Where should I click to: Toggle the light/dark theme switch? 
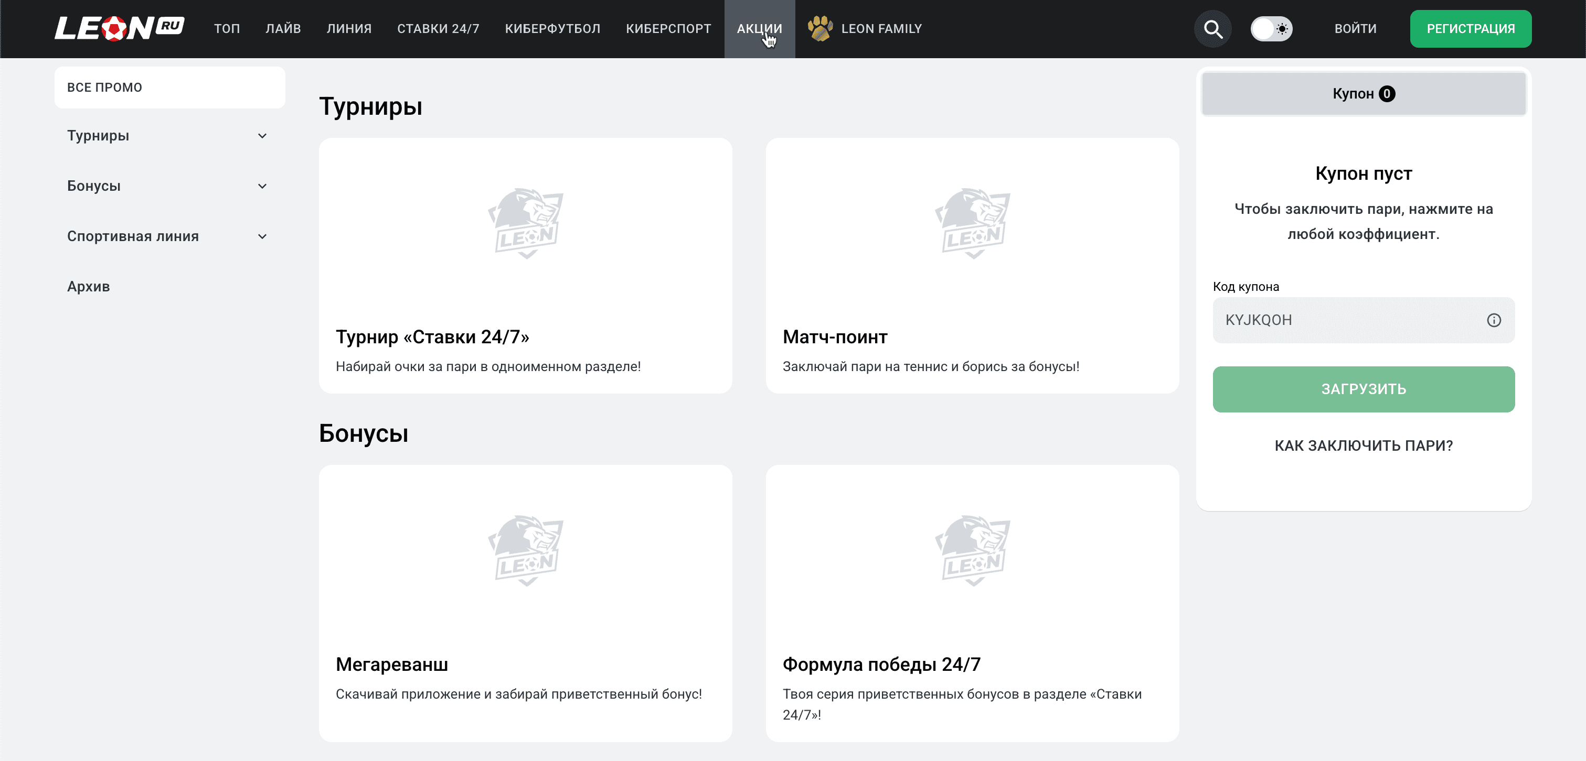pos(1271,29)
